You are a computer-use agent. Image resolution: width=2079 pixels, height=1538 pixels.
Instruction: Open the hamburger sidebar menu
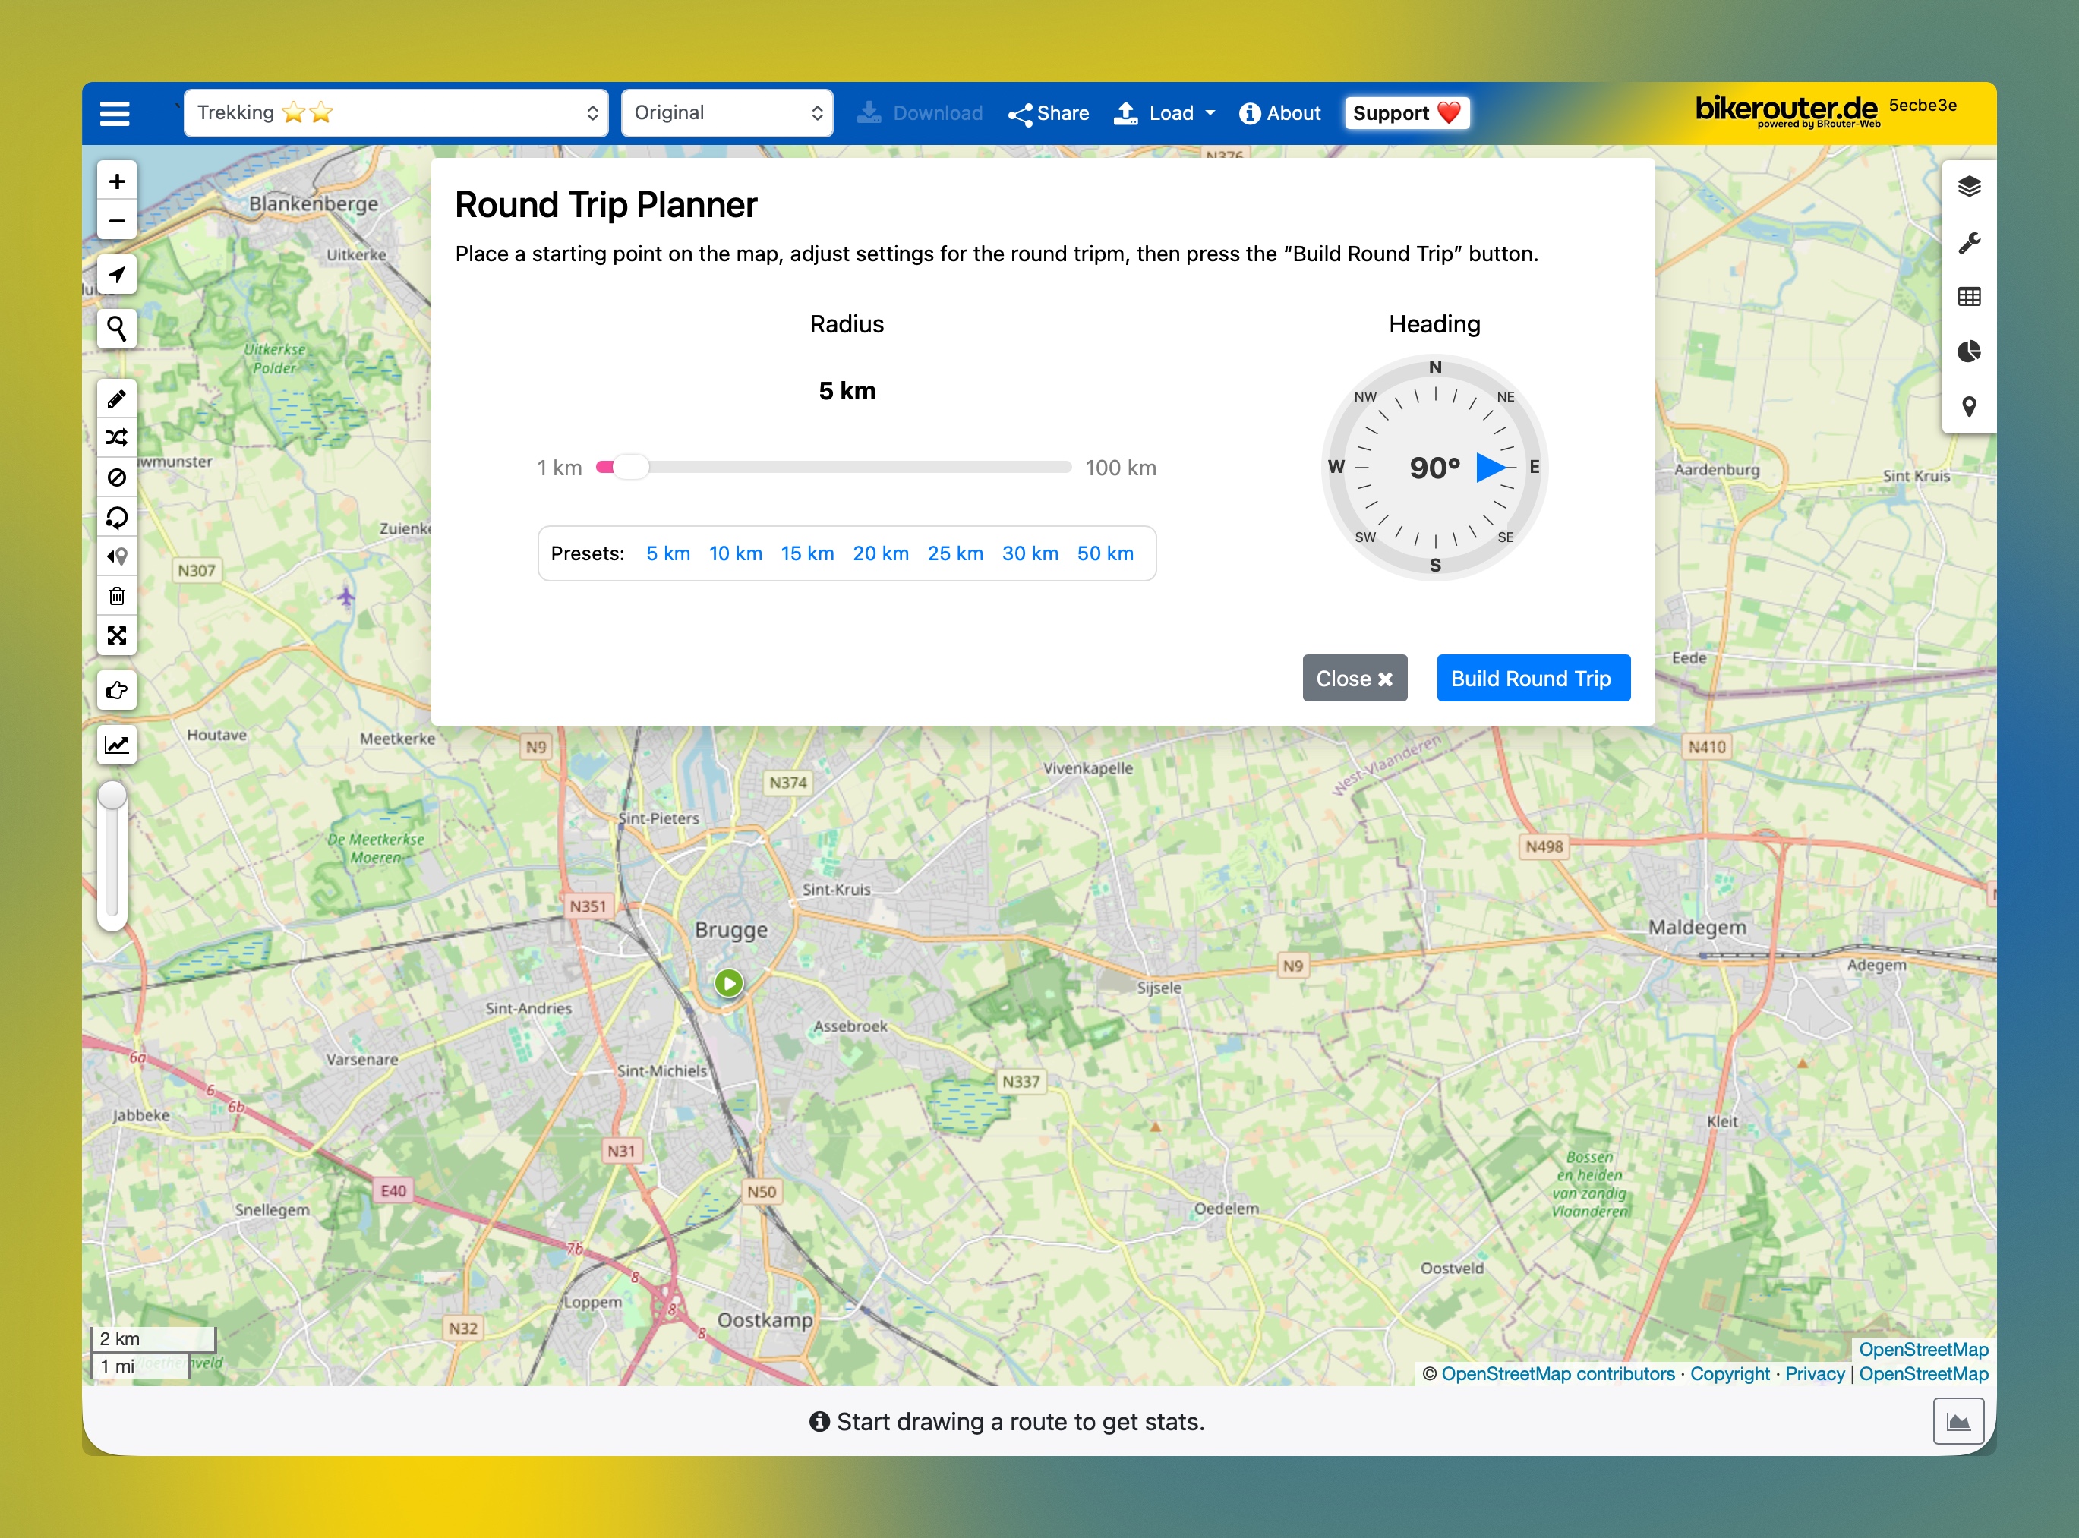click(115, 114)
